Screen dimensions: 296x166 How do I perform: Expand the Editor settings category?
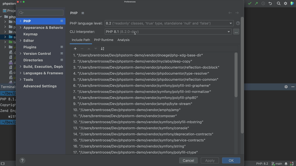[20, 41]
